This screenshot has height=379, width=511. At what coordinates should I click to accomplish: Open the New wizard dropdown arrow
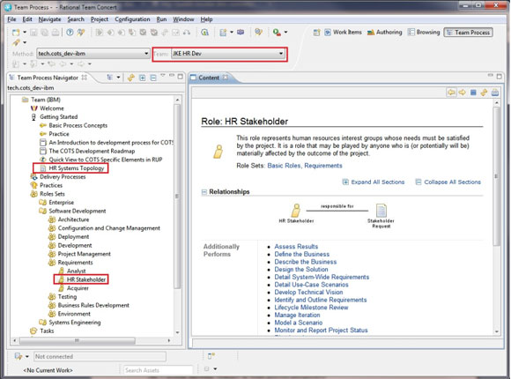point(25,33)
